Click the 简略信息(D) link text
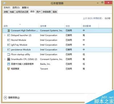The width and height of the screenshot is (114, 104). (x=14, y=98)
